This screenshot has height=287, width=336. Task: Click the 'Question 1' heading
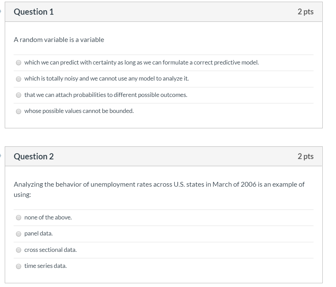[x=34, y=12]
